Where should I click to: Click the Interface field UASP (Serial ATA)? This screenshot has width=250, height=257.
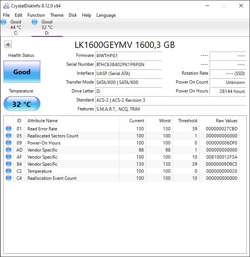click(128, 73)
